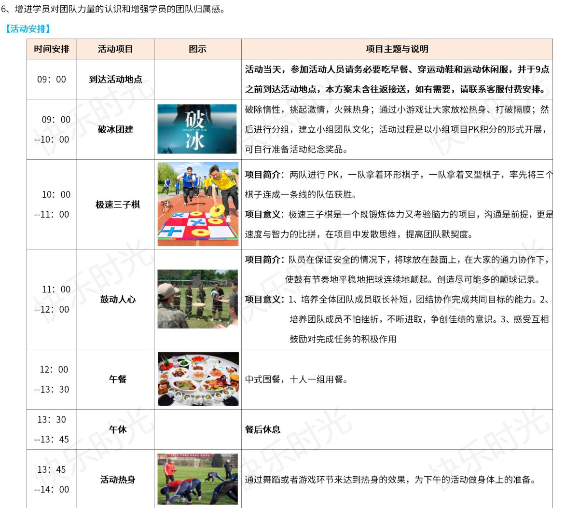Viewport: 579px width, 508px height.
Task: Click the line starting 破除惰性，挑起激情
Action: click(x=397, y=110)
